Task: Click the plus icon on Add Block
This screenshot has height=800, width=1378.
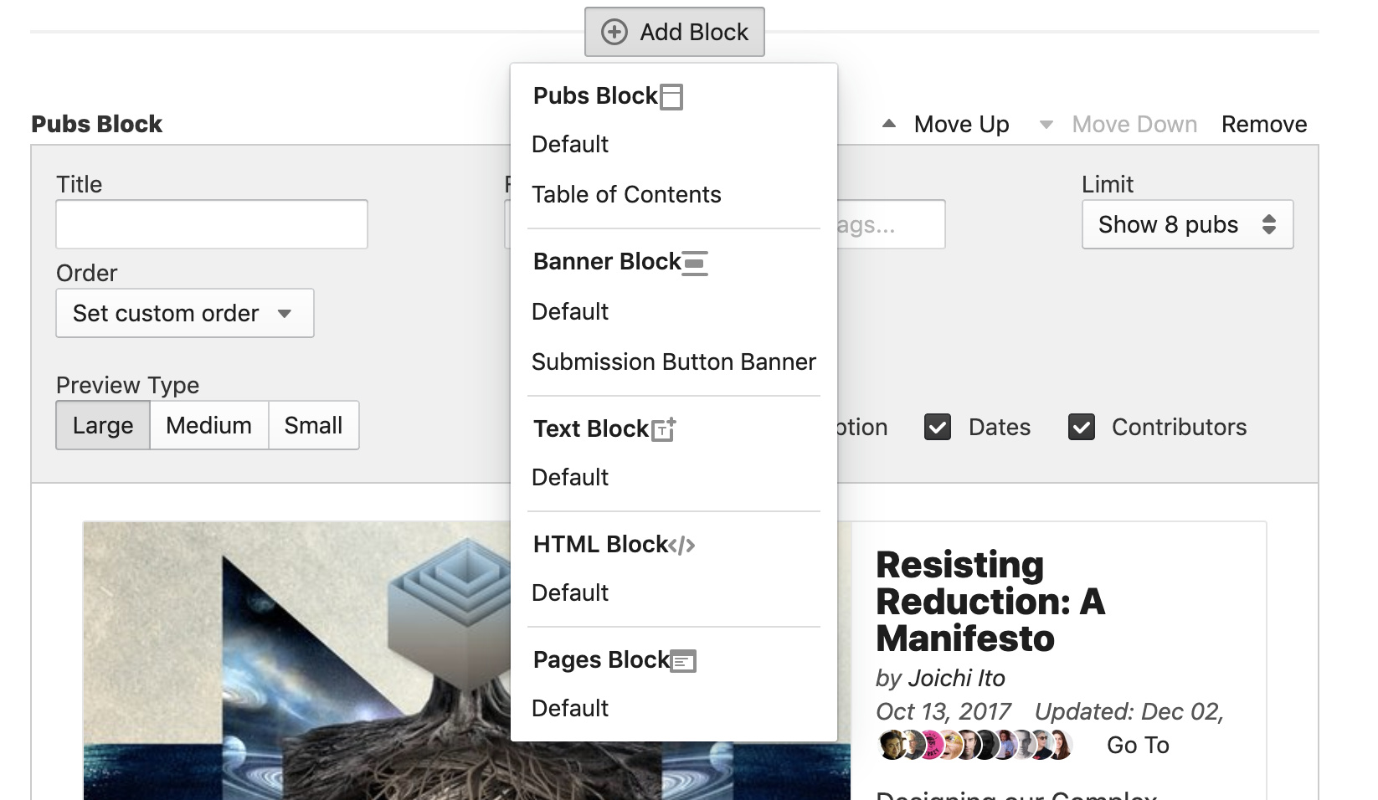Action: [x=614, y=32]
